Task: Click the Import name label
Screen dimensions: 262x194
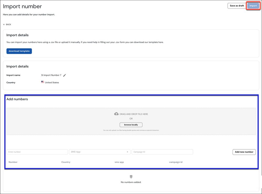Action: (x=13, y=75)
